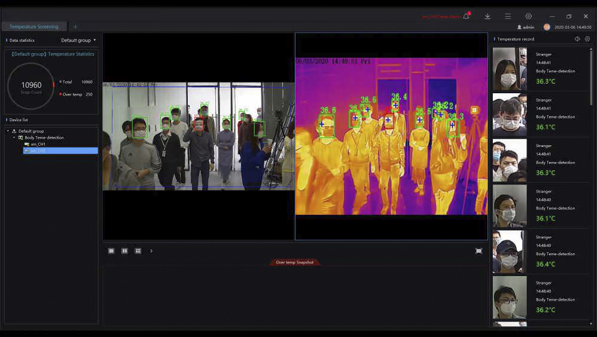Open the hamburger menu in title bar
This screenshot has height=337, width=597.
(x=508, y=16)
